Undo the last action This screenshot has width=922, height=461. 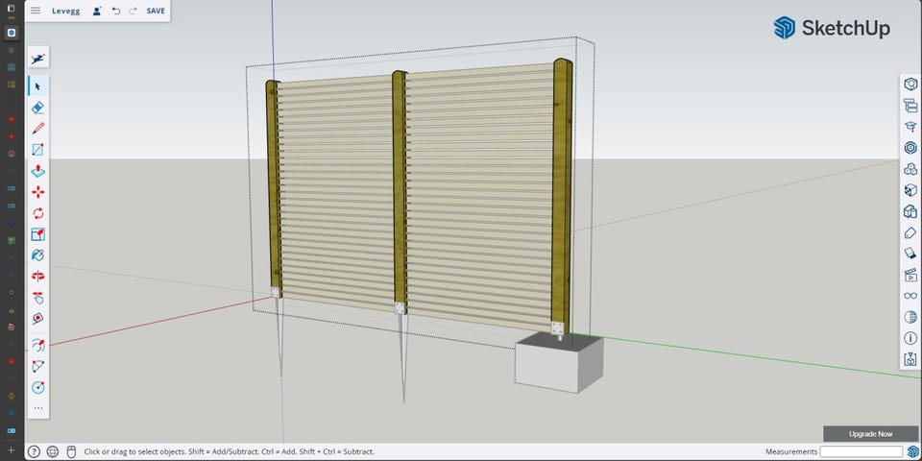116,11
